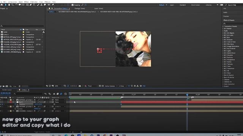Select the Pen tool
Image resolution: width=243 pixels, height=136 pixels.
click(31, 5)
